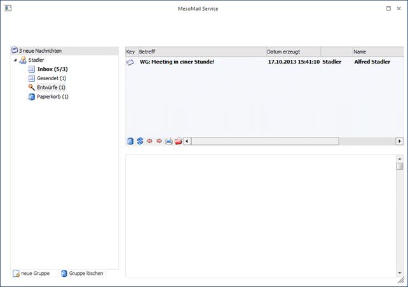Sort messages by Betreff column header

[201, 52]
